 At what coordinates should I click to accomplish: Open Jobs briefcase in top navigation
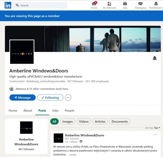(x=125, y=5)
